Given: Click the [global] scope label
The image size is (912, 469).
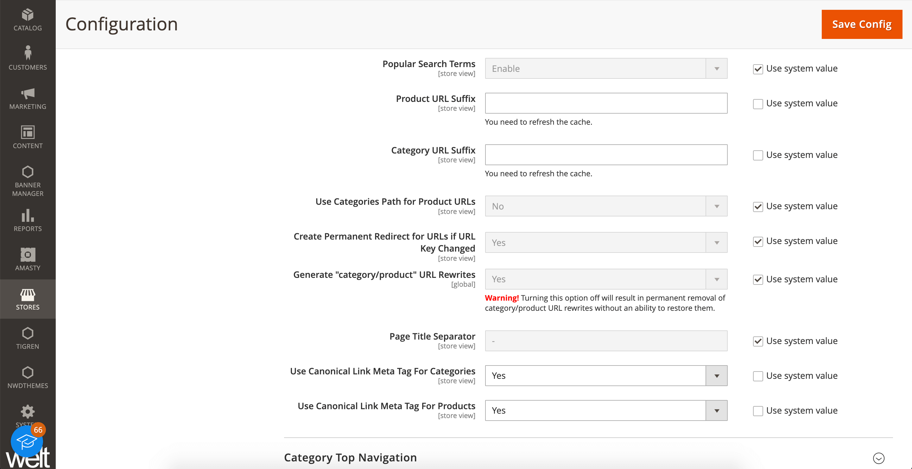Looking at the screenshot, I should [x=463, y=285].
